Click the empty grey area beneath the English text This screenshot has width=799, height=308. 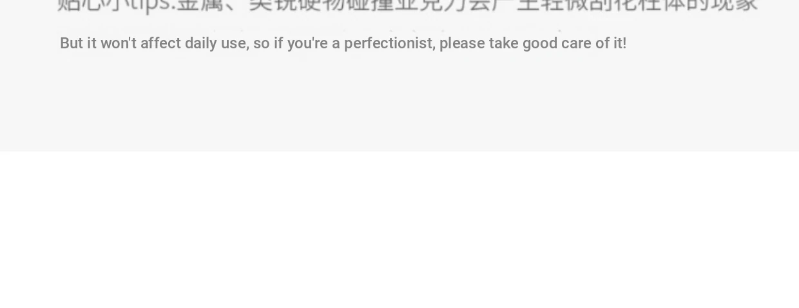click(400, 103)
